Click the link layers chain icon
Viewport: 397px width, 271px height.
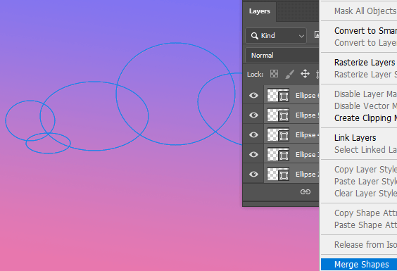pyautogui.click(x=305, y=191)
